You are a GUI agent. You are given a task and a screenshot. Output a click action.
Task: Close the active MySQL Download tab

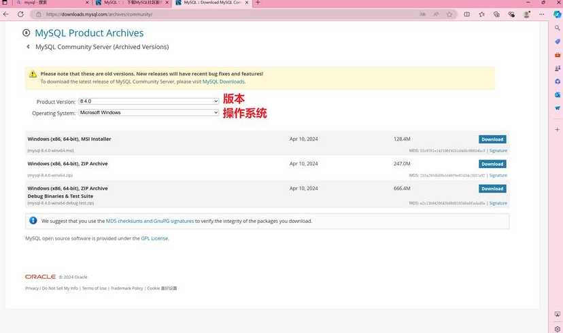[247, 3]
